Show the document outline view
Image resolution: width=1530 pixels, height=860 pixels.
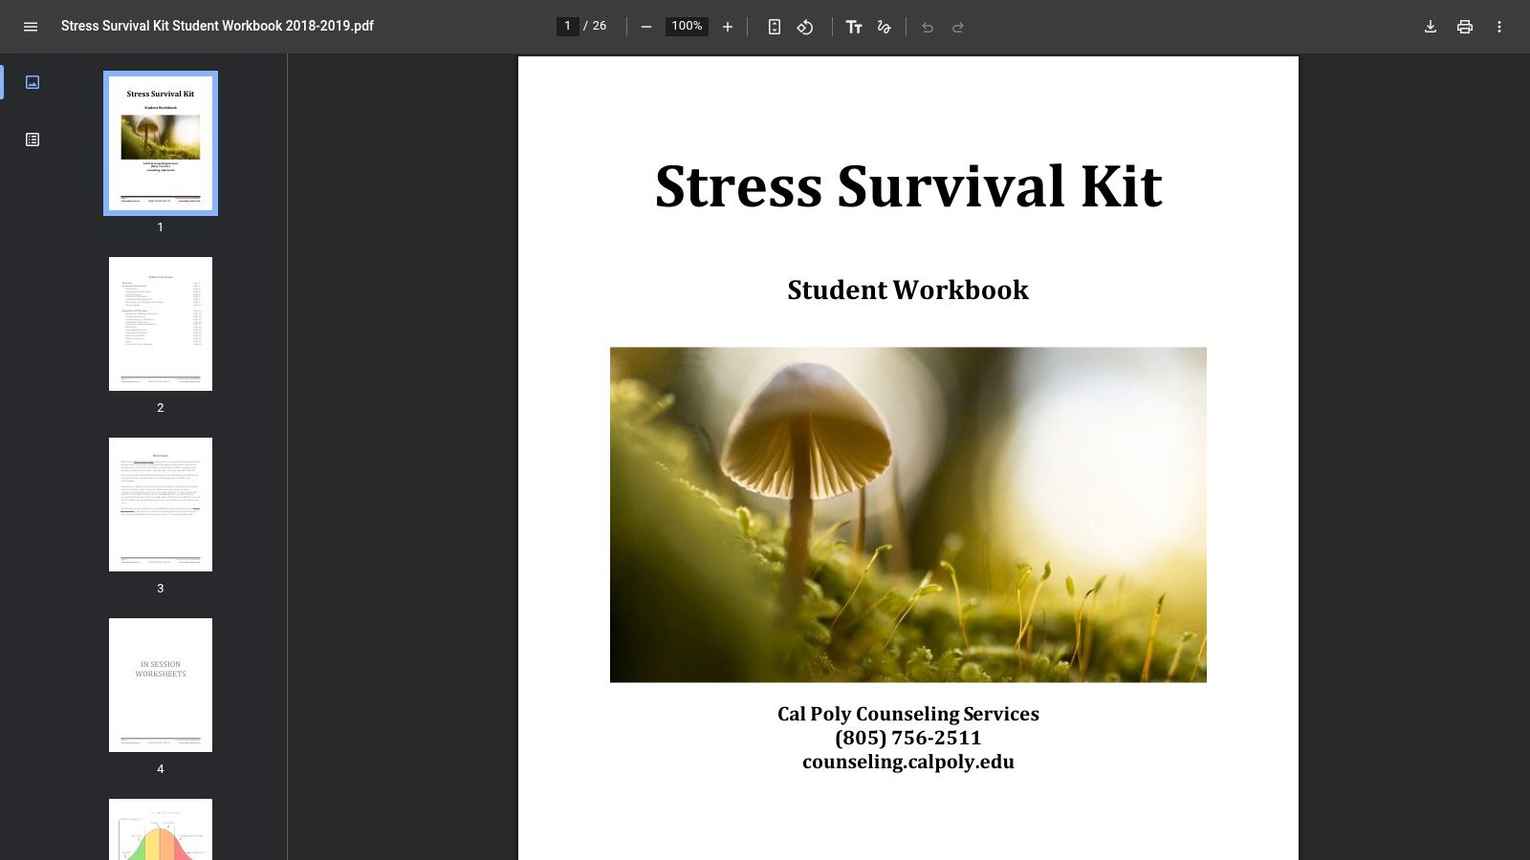[x=33, y=140]
